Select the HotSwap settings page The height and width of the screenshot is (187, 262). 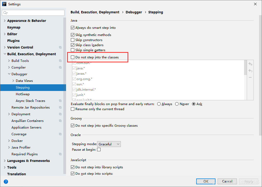(23, 94)
